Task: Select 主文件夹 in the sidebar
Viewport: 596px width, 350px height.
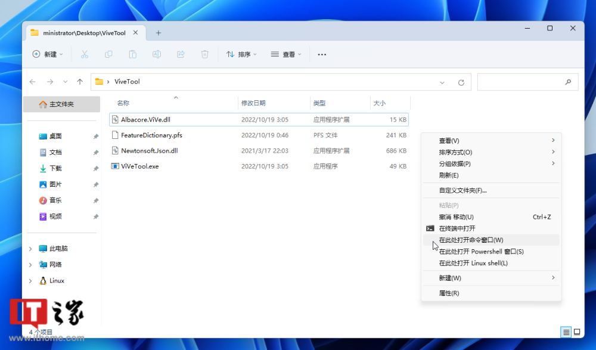Action: point(61,104)
